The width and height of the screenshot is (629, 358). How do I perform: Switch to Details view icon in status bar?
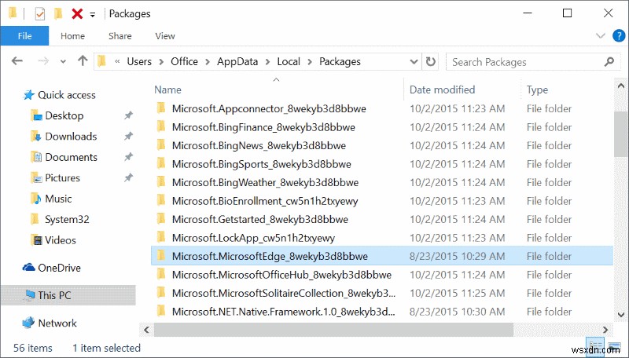point(596,347)
